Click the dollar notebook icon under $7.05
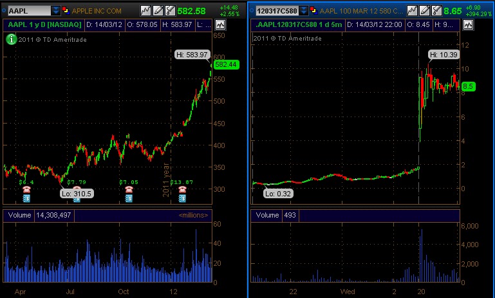The height and width of the screenshot is (298, 495). 129,198
